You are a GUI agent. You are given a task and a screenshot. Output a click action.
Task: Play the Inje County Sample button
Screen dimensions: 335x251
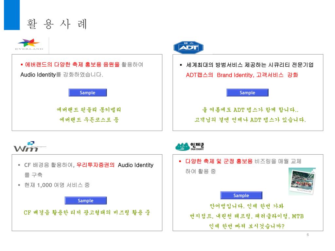[241, 195]
